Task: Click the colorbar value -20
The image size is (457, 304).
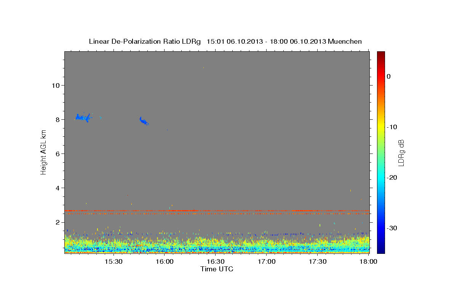Action: (392, 177)
